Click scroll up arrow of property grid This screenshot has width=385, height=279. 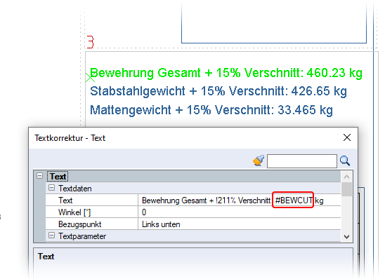[346, 177]
